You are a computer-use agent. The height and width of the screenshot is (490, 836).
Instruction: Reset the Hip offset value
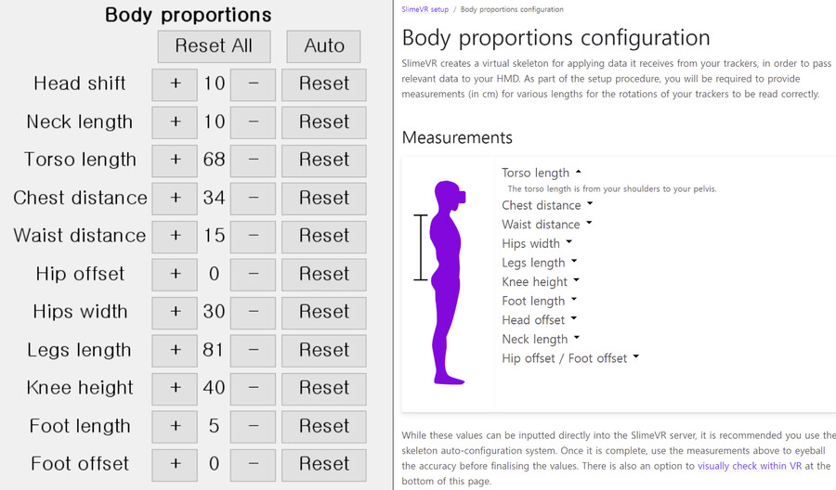[x=324, y=275]
